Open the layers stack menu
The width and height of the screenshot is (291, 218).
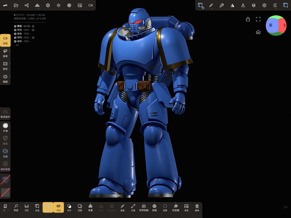coord(254,5)
